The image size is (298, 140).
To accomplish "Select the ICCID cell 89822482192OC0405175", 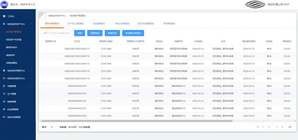I will (x=77, y=64).
